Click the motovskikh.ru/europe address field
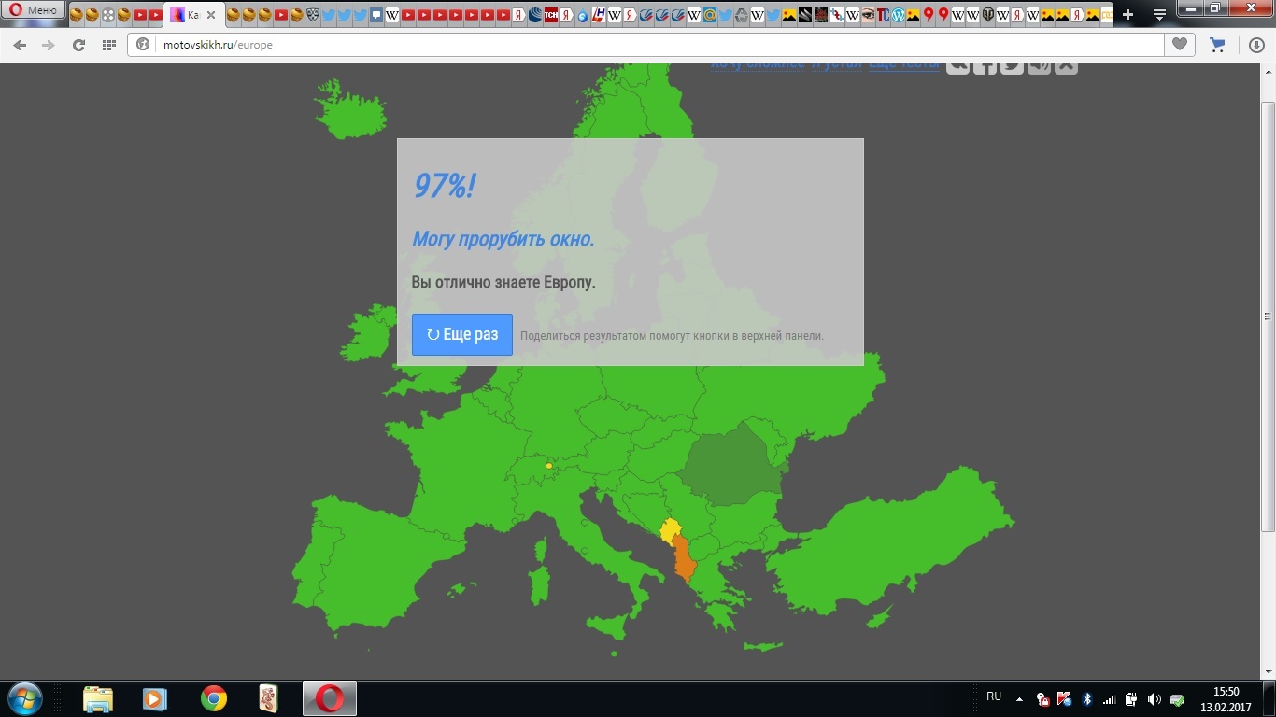 (x=645, y=45)
